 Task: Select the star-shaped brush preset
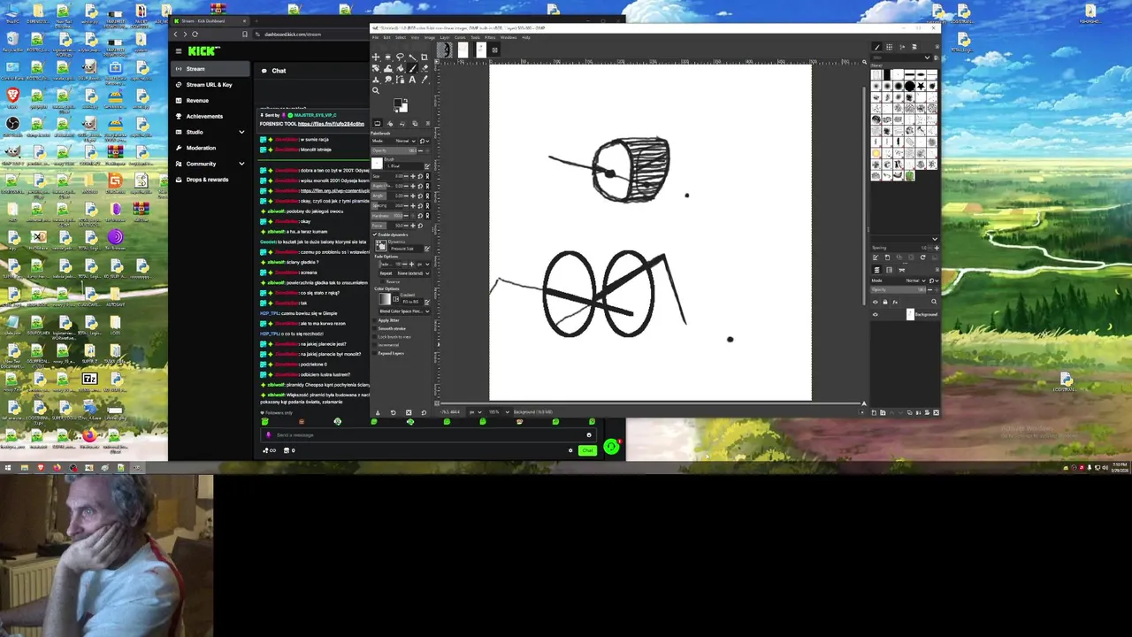click(x=921, y=86)
